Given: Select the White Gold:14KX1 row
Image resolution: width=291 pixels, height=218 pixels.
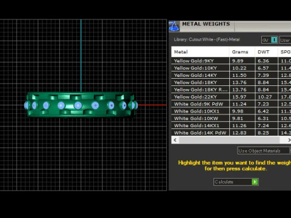Looking at the screenshot, I should click(231, 125).
